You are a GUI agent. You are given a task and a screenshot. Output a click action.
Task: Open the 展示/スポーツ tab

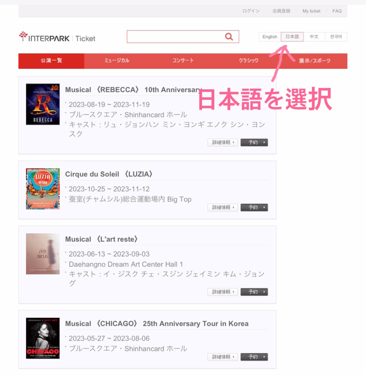[x=315, y=61]
